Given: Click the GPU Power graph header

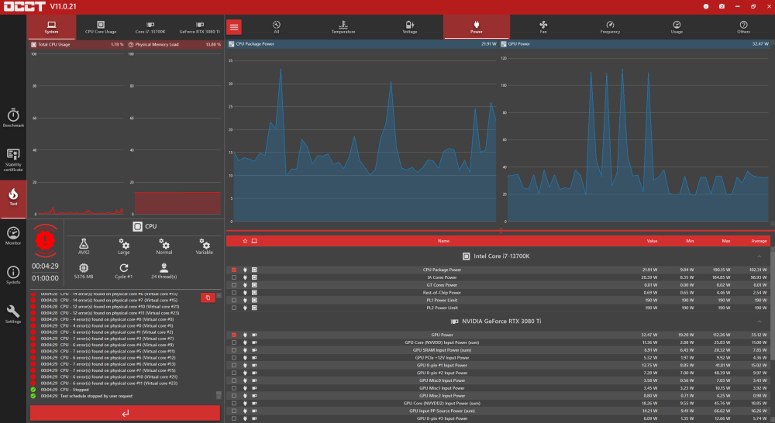Looking at the screenshot, I should point(635,44).
